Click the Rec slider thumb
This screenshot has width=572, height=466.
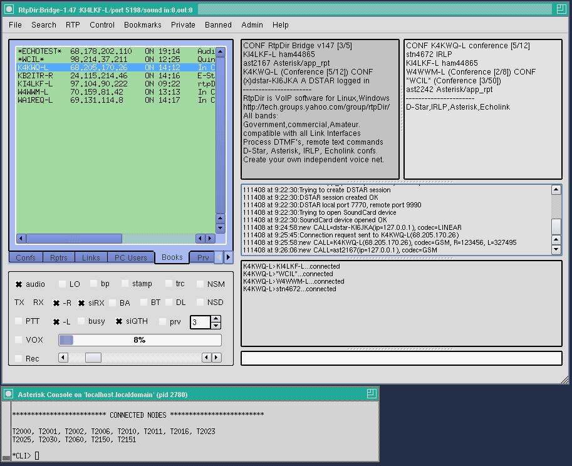tap(93, 358)
